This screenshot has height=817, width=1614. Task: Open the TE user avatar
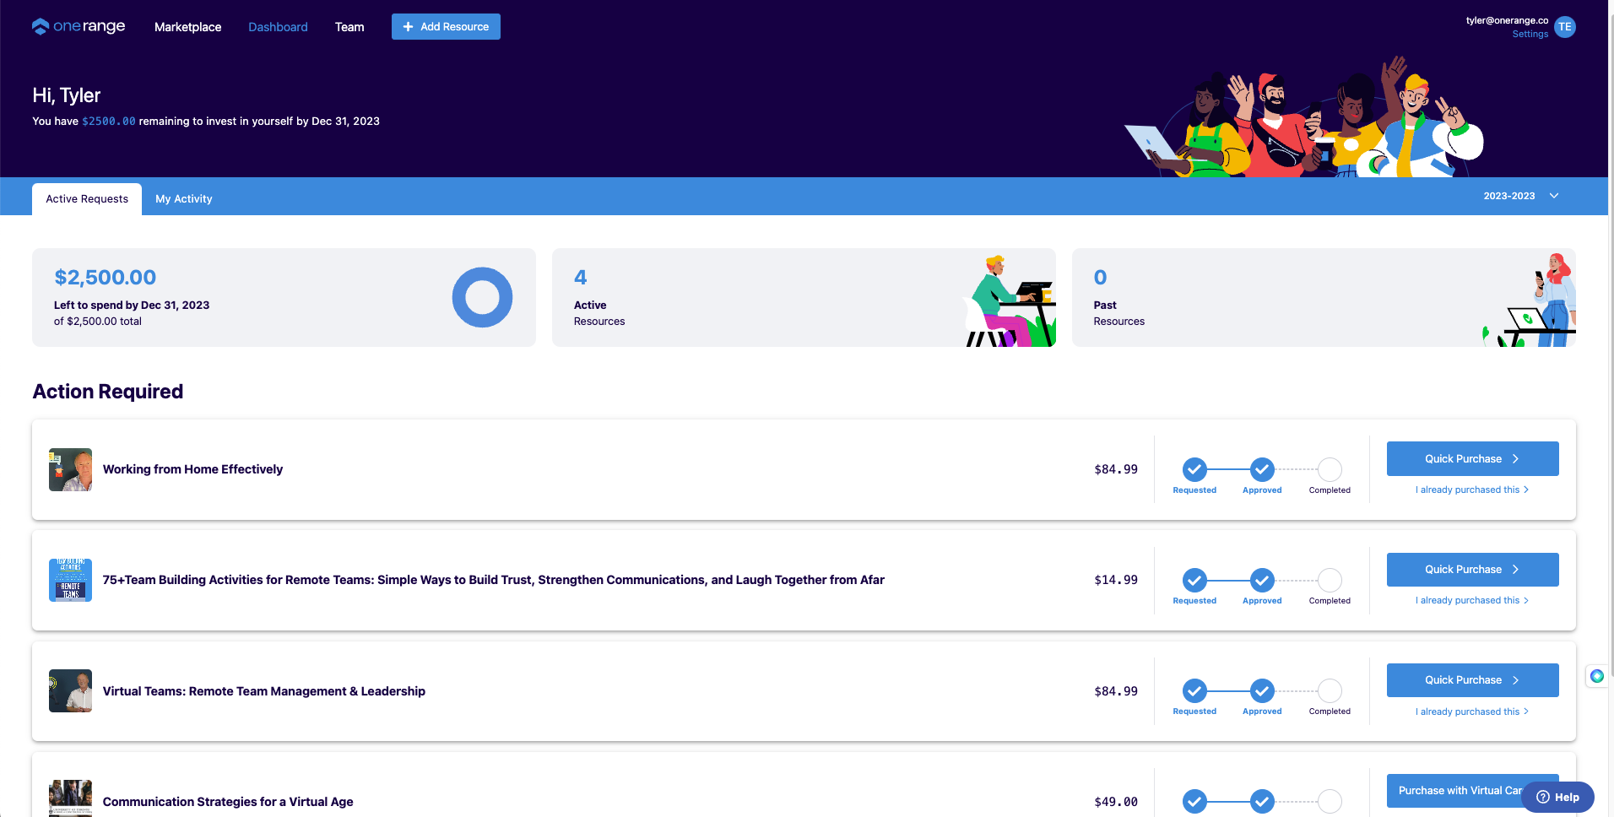(1564, 27)
